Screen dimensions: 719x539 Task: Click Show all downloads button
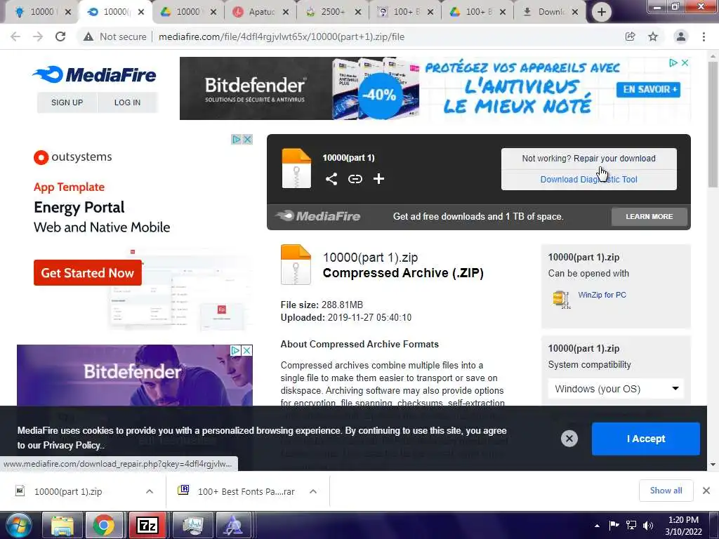point(666,491)
